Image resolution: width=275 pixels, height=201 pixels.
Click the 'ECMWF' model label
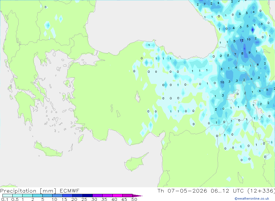pyautogui.click(x=70, y=191)
